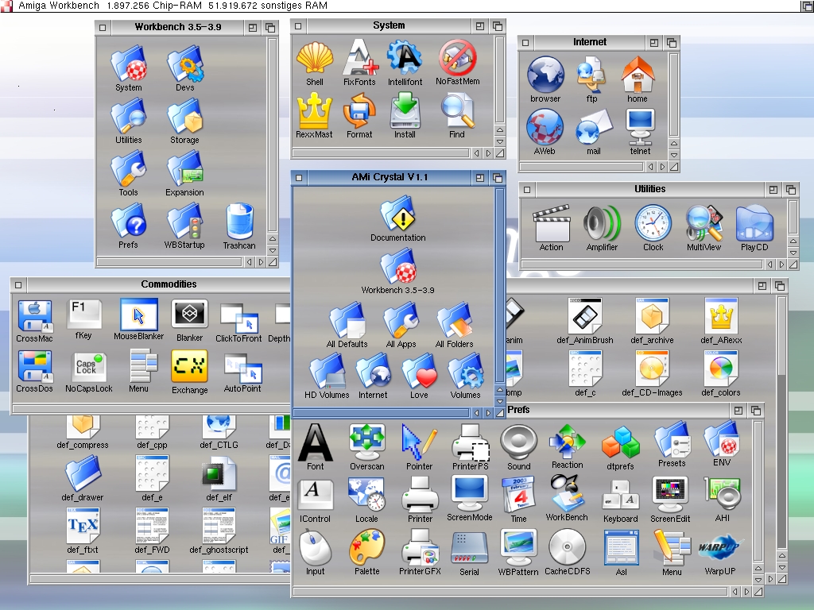Click the Commodities window title bar

point(169,284)
